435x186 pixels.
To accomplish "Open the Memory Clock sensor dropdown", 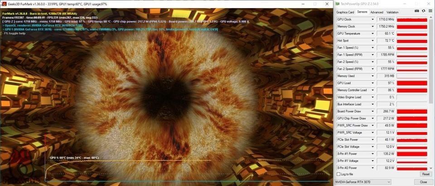I will coord(372,27).
